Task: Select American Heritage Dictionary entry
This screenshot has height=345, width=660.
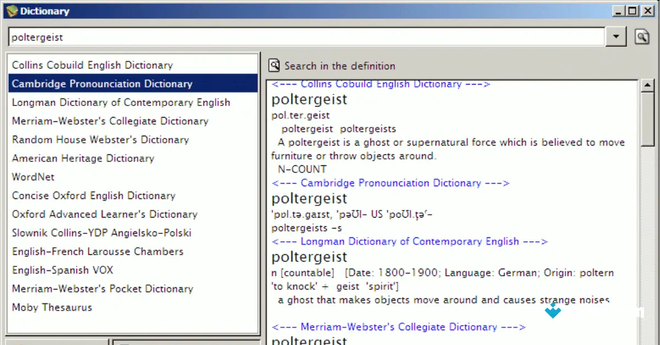Action: click(83, 158)
